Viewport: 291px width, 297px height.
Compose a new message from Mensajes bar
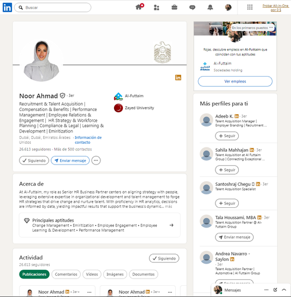275,290
